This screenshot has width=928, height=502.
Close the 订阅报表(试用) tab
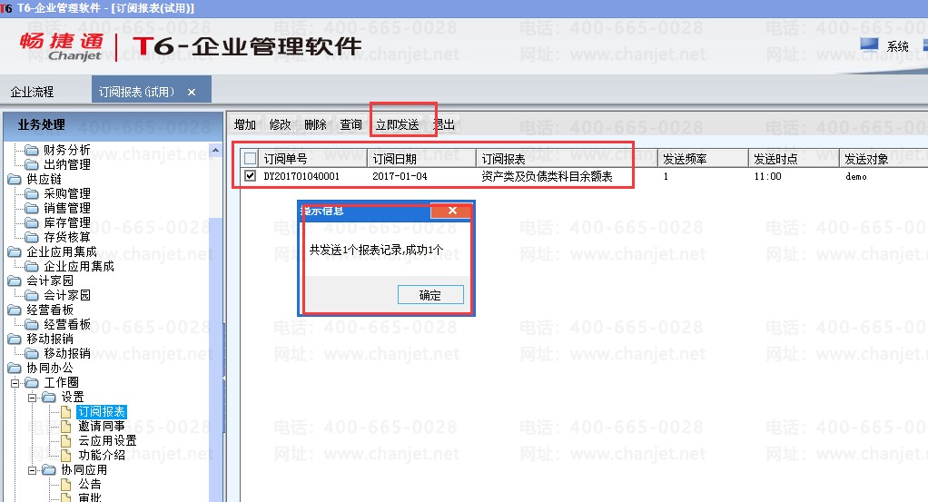(192, 93)
